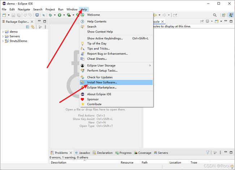Select Show Active Keybindings entry
This screenshot has height=170, width=235.
click(116, 39)
